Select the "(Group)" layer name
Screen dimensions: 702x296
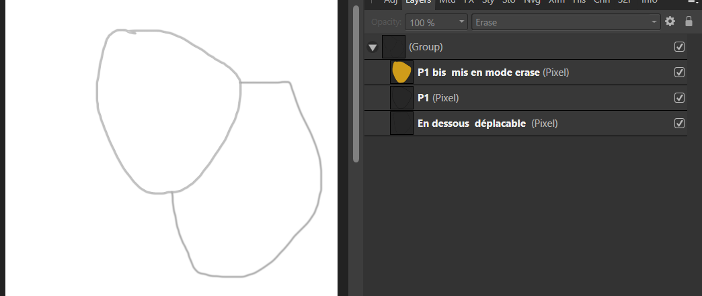426,47
